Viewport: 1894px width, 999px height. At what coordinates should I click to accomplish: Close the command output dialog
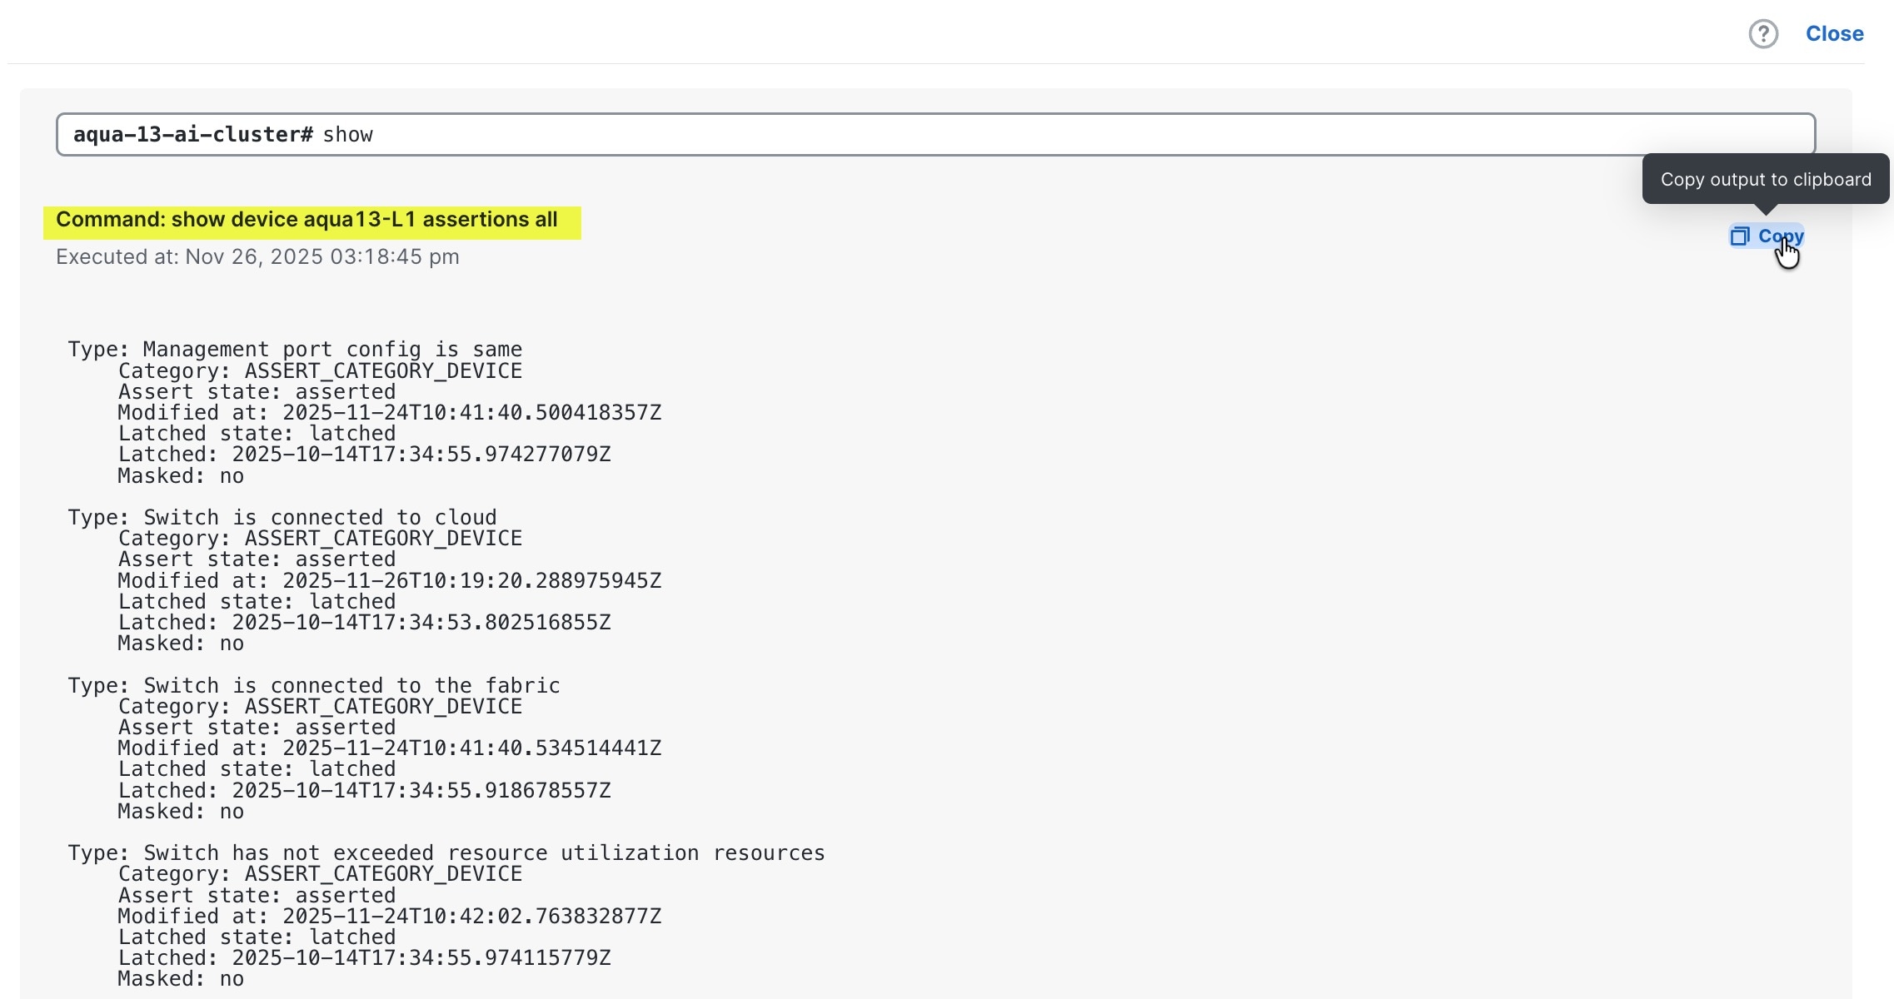[1834, 33]
